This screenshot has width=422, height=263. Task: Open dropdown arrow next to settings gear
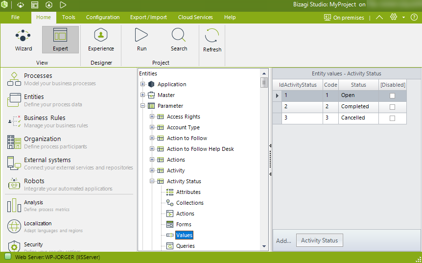pyautogui.click(x=403, y=18)
